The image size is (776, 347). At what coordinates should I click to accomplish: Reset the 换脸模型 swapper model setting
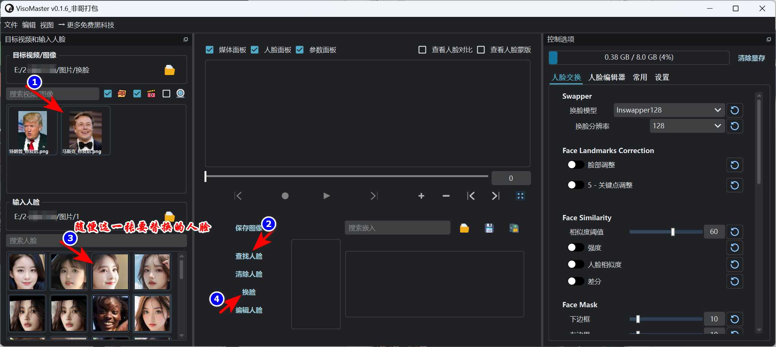click(734, 110)
